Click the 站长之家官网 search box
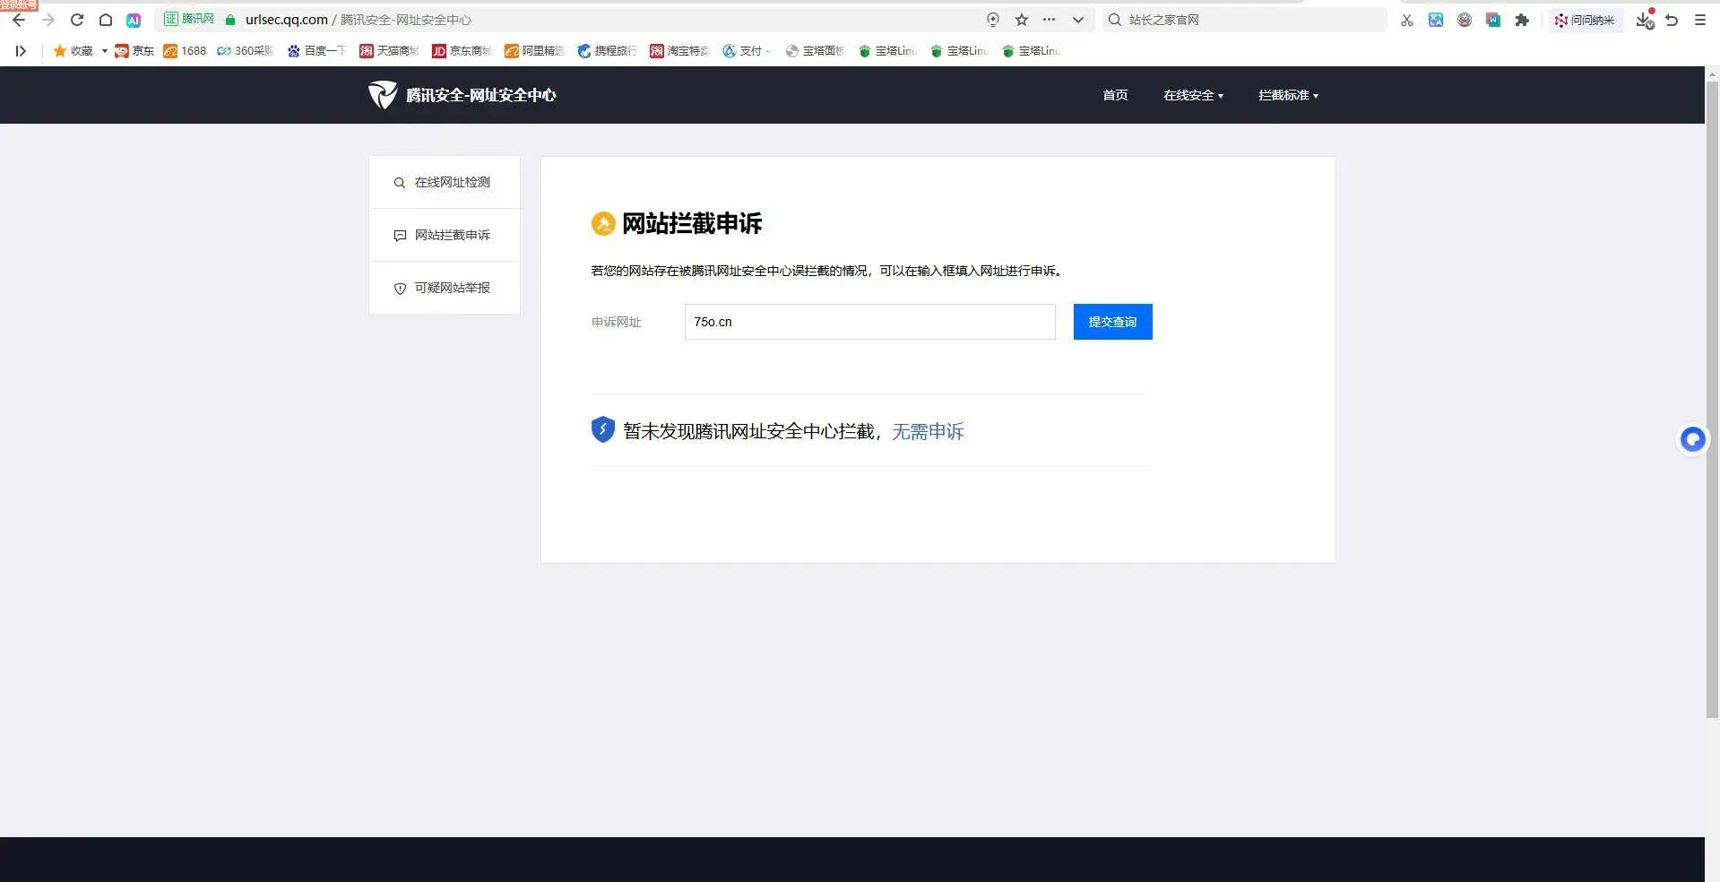Viewport: 1720px width, 882px height. tap(1245, 20)
